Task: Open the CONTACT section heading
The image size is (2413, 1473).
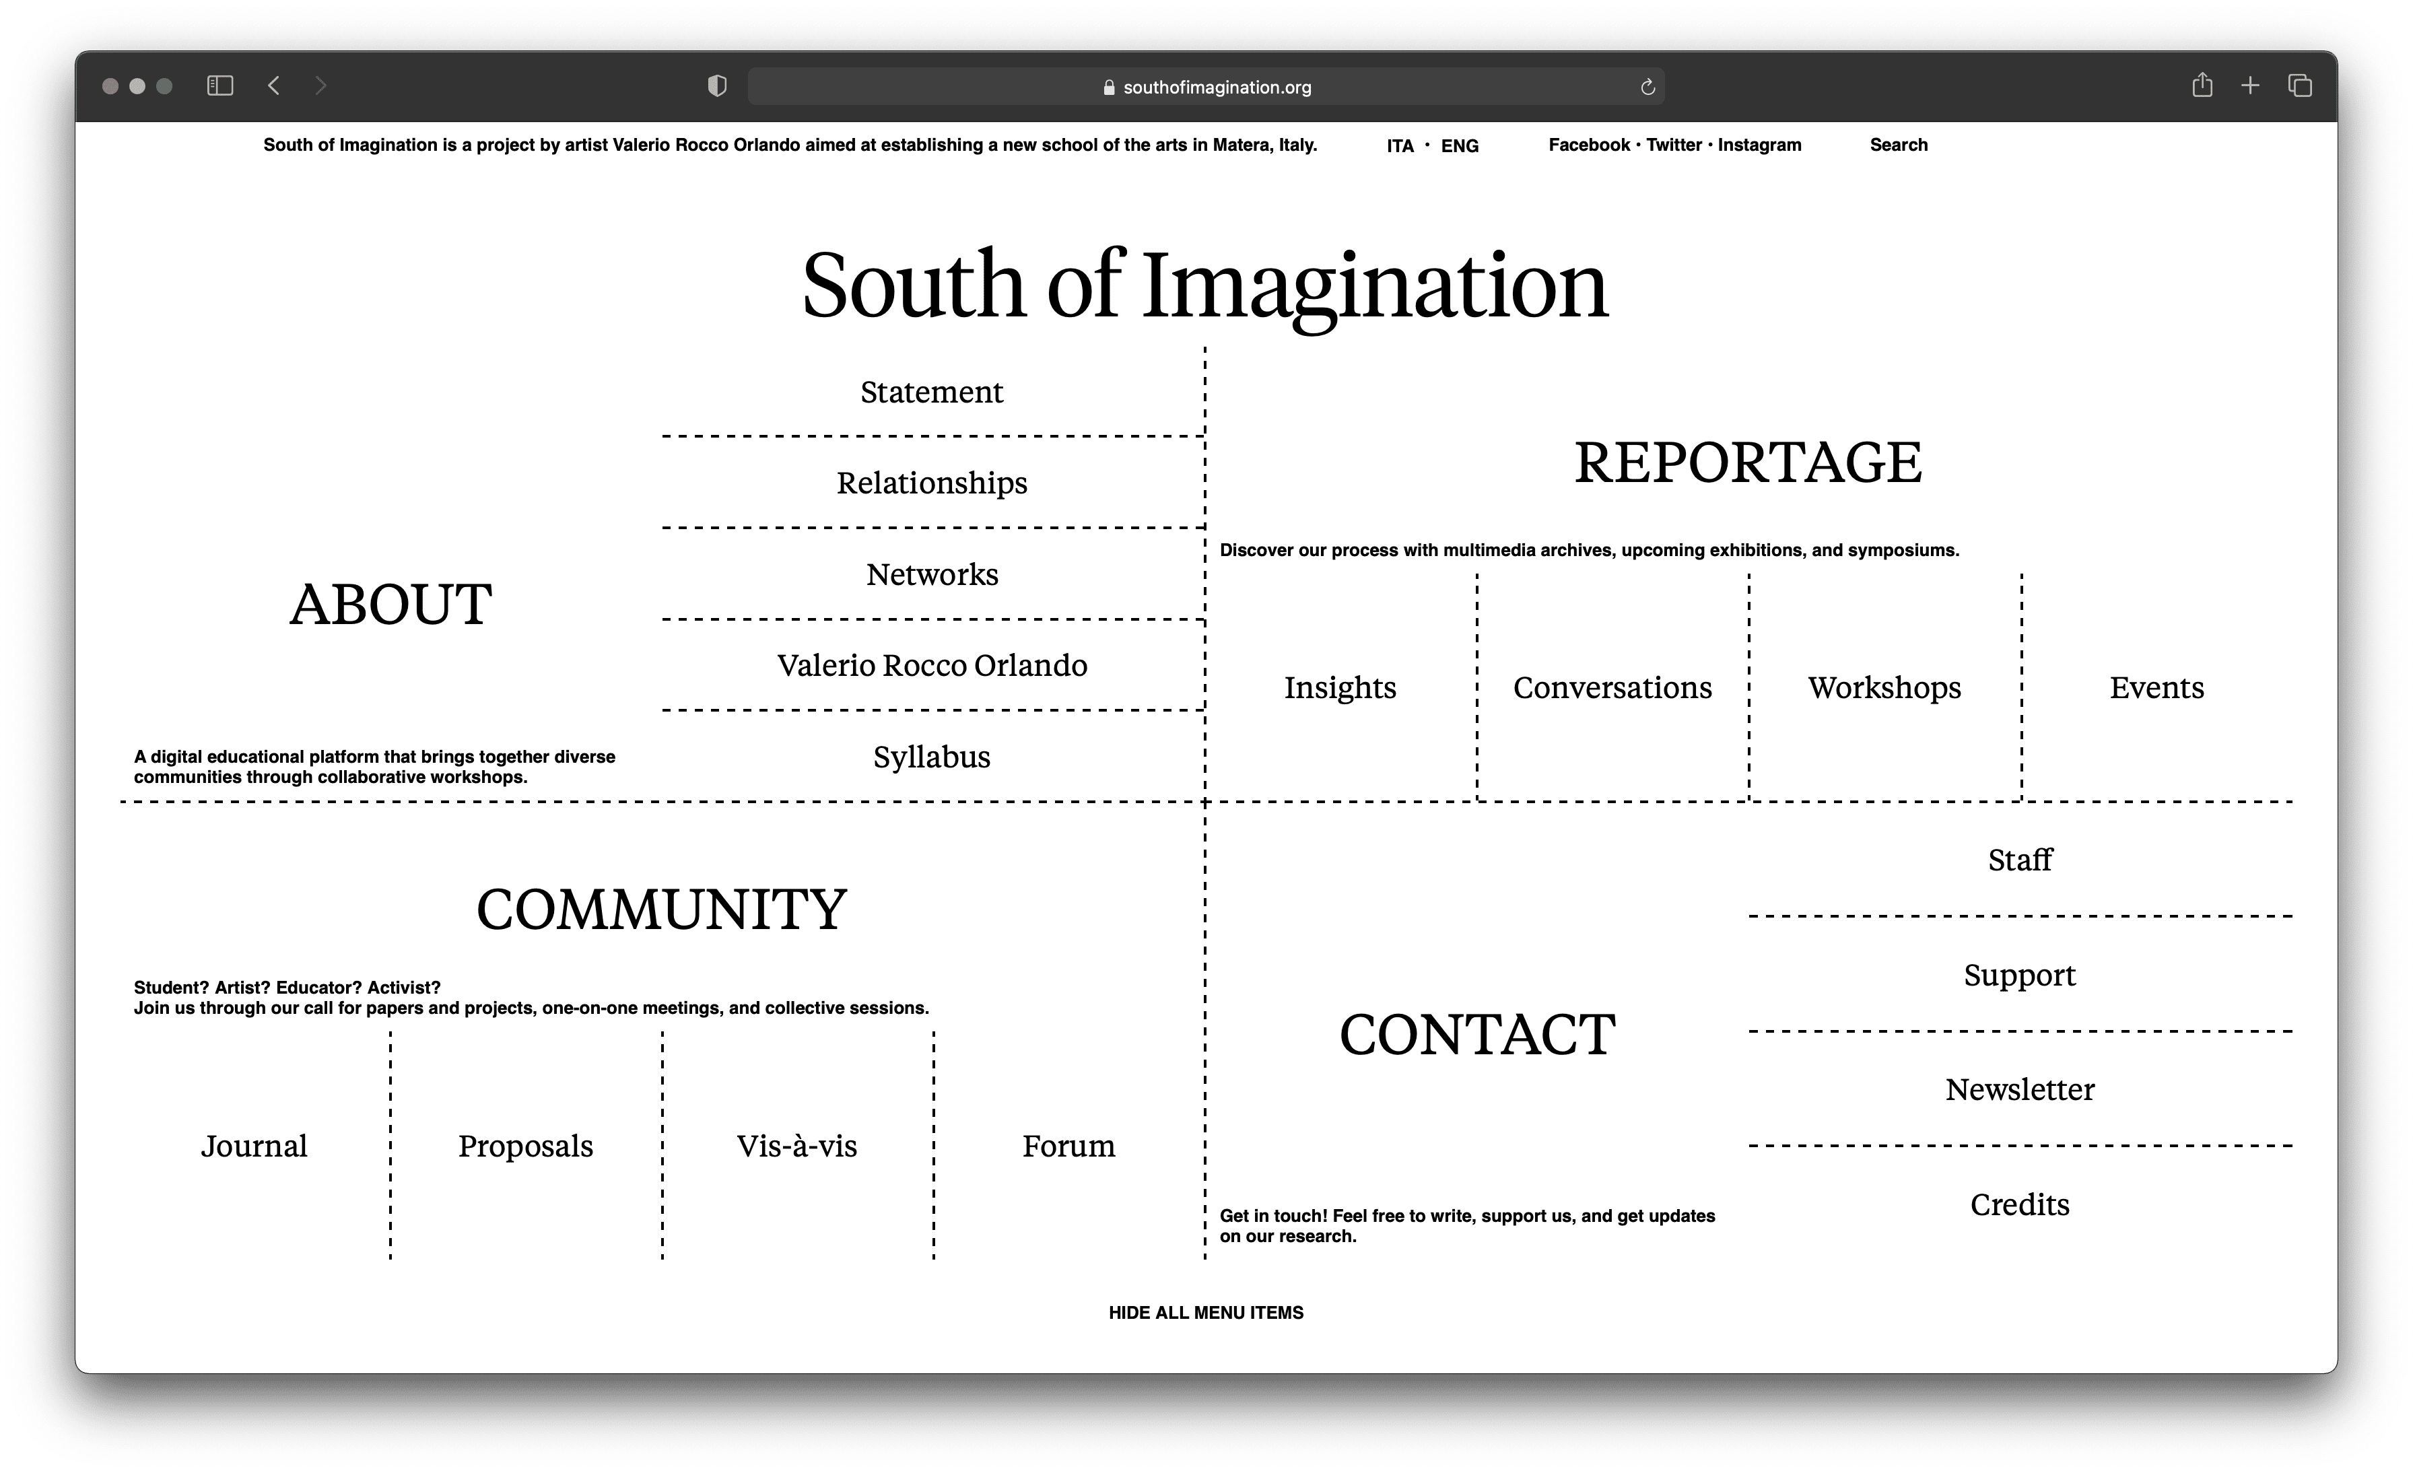Action: pyautogui.click(x=1476, y=1034)
